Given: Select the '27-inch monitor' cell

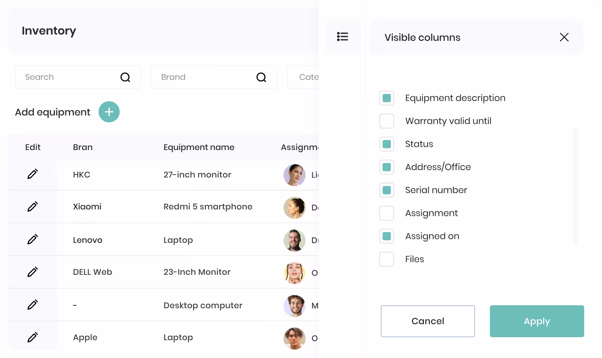Looking at the screenshot, I should 197,175.
